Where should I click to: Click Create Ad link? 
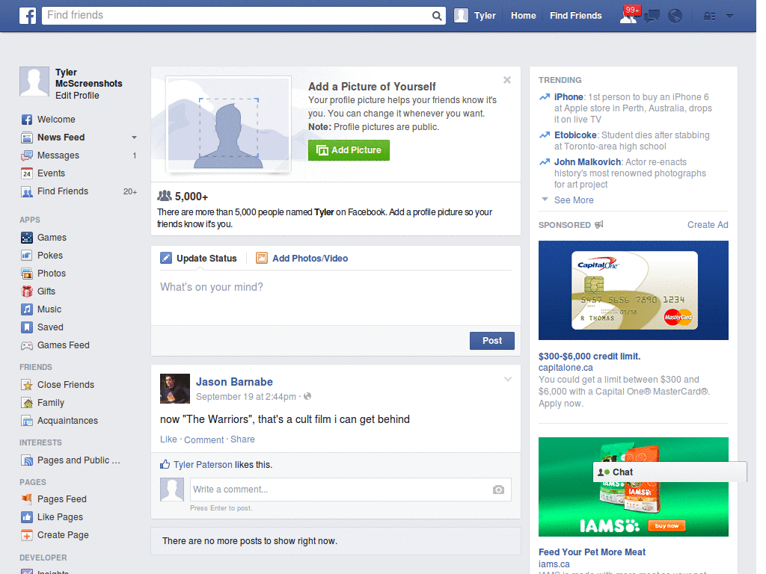tap(708, 225)
